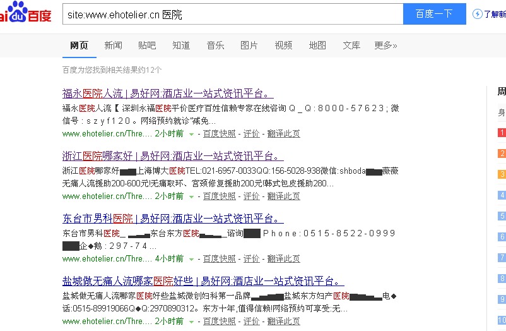Click the rank 3 badge in sidebar
Screen dimensions: 506x331
point(502,174)
